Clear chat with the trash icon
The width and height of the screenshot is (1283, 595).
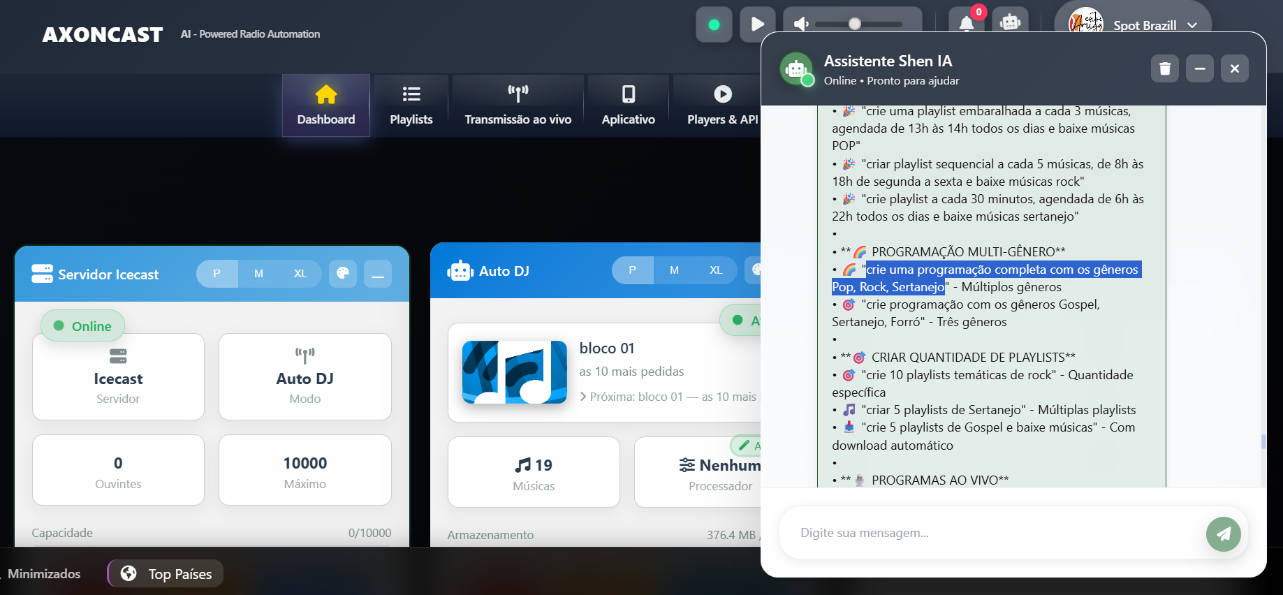coord(1165,68)
